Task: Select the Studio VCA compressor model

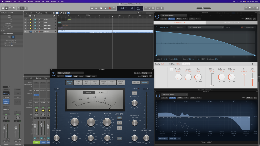Action: (x=78, y=82)
